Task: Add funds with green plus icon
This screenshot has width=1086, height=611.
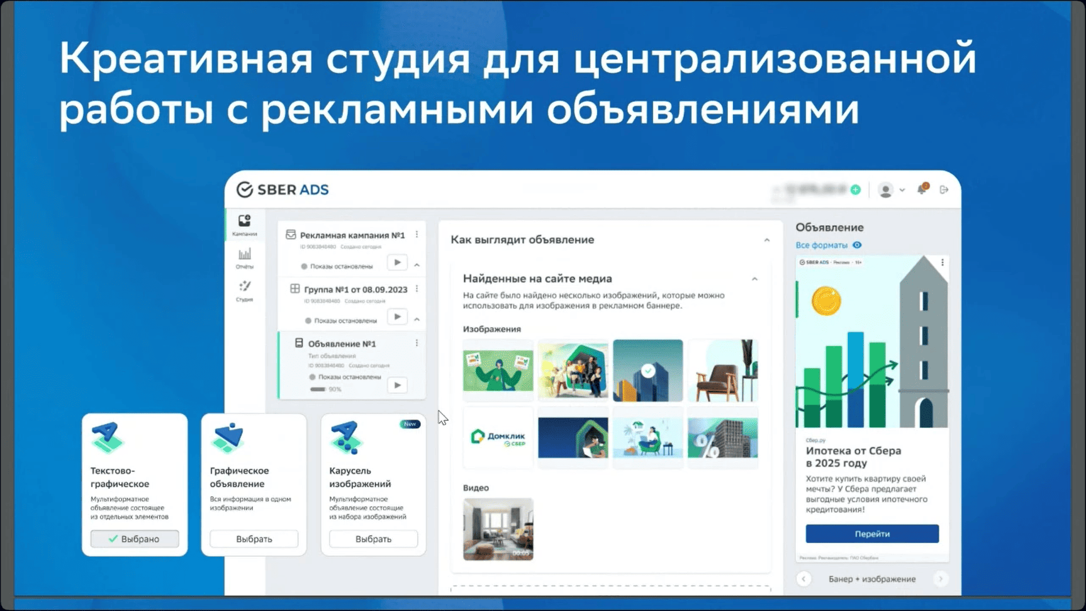Action: pyautogui.click(x=855, y=190)
